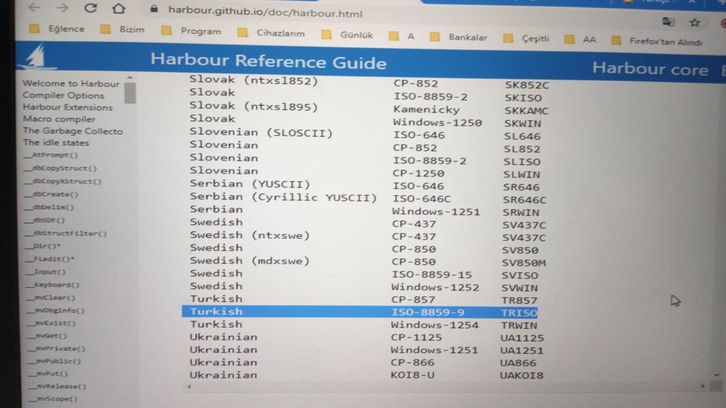The image size is (726, 408).
Task: Click horizontal scrollbar right arrow
Action: (703, 386)
